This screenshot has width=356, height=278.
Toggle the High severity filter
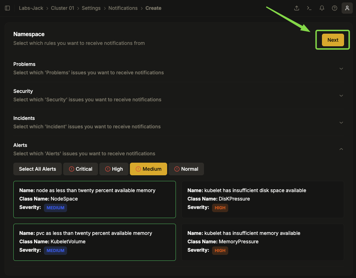click(114, 169)
